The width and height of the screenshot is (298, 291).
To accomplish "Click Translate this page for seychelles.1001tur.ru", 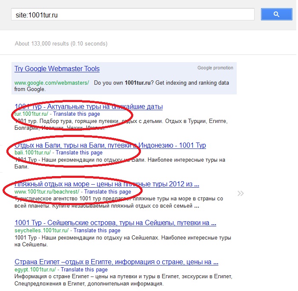I will (x=97, y=231).
